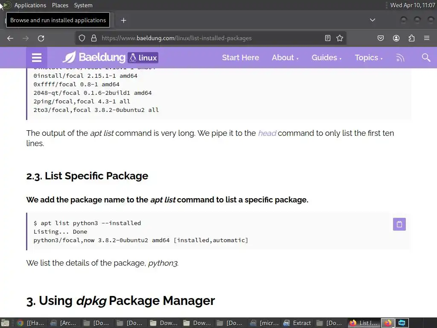
Task: Bookmark this page with the star
Action: click(340, 38)
